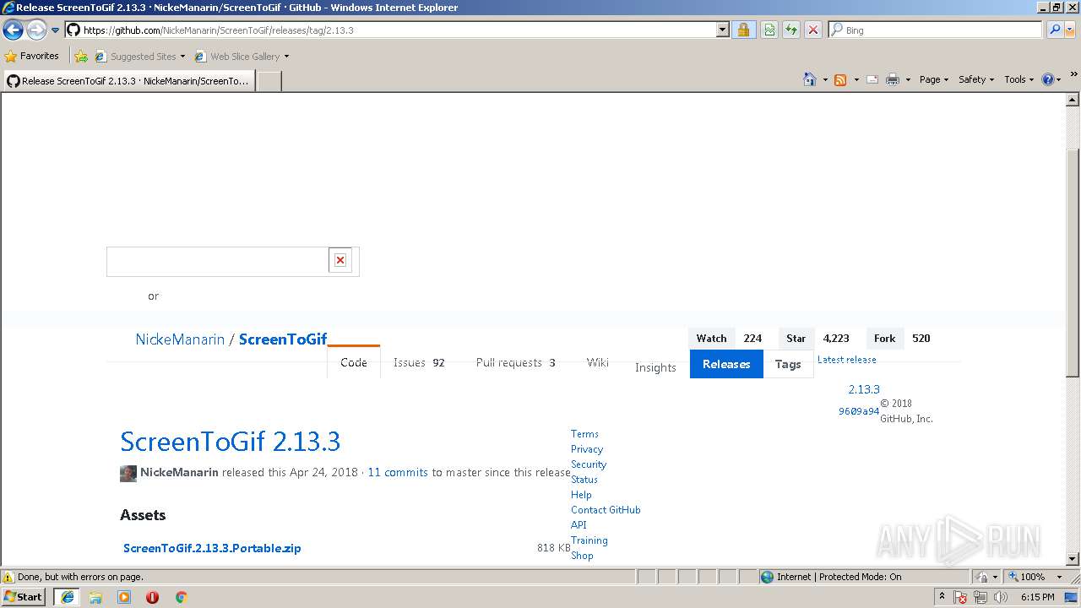Screen dimensions: 1081x608
Task: Open the recent pages dropdown arrow
Action: pyautogui.click(x=55, y=30)
